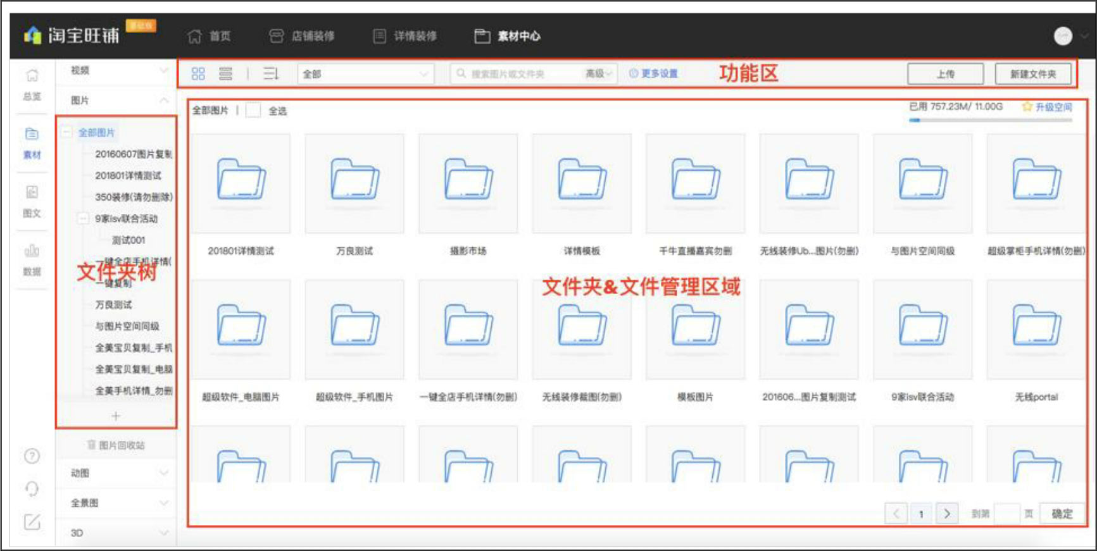The height and width of the screenshot is (551, 1097).
Task: Click the 上传 upload button
Action: (x=945, y=74)
